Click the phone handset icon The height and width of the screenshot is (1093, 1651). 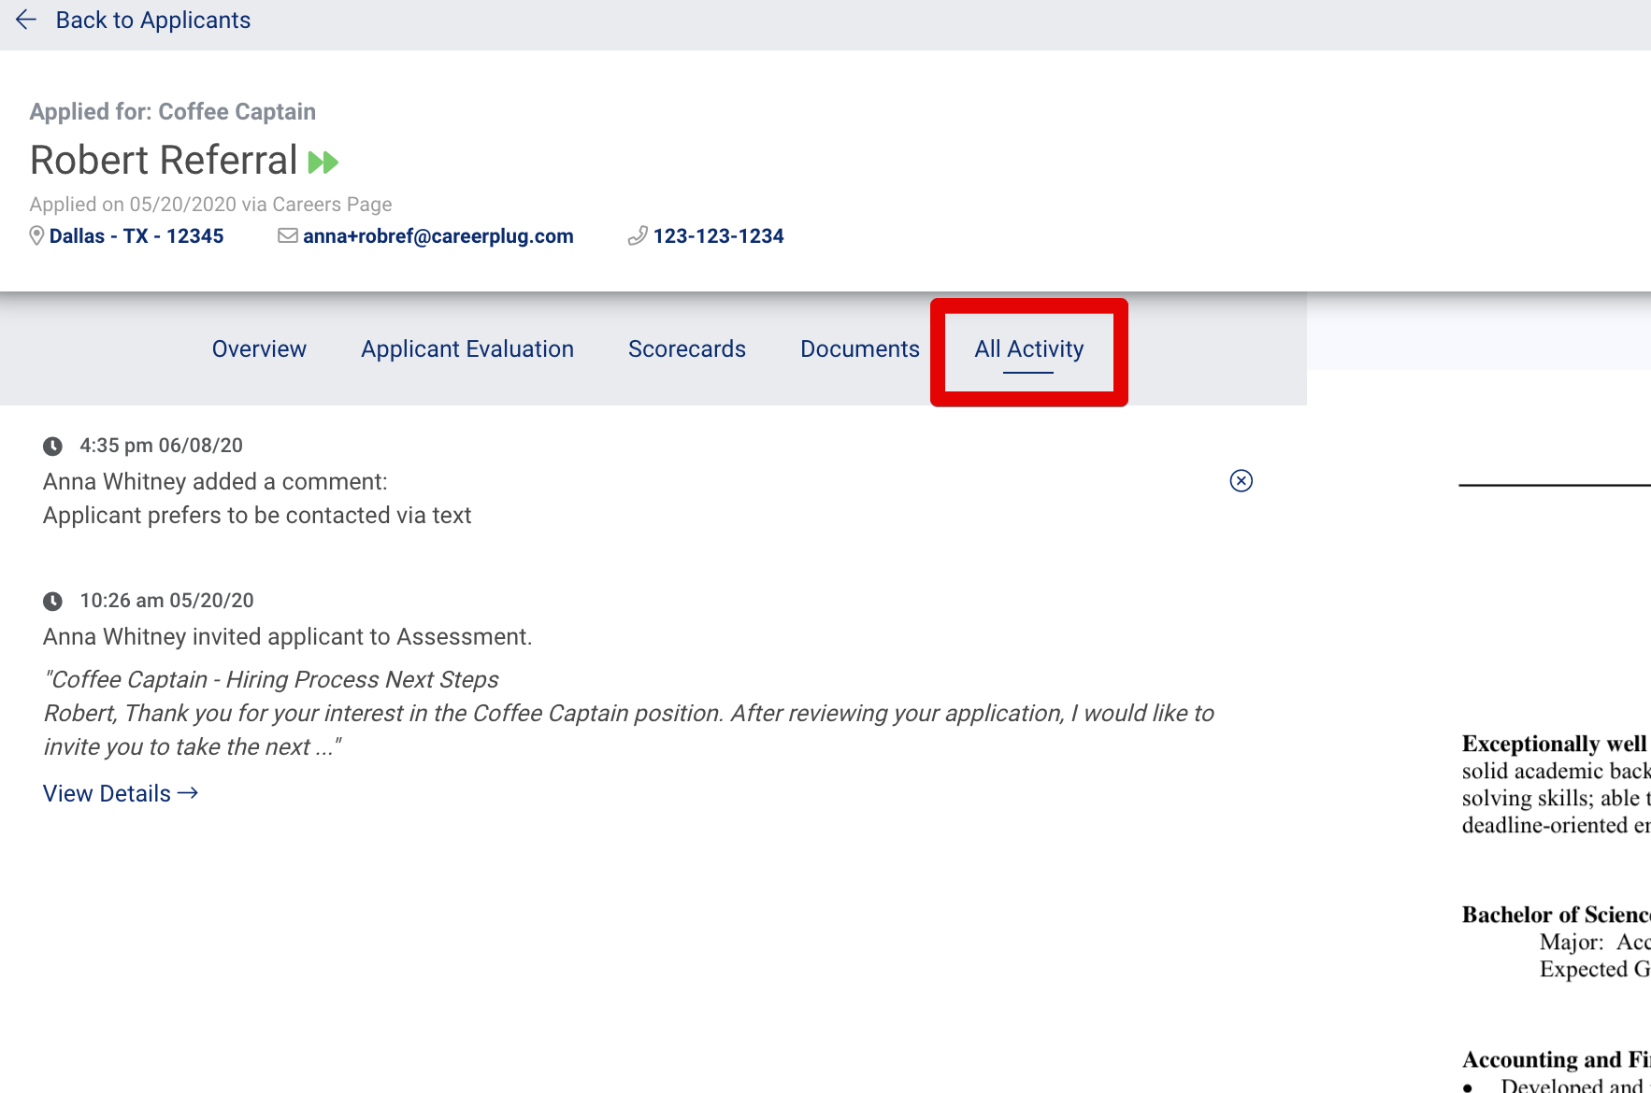[x=638, y=235]
